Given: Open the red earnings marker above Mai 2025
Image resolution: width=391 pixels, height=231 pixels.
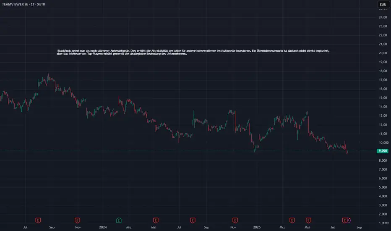Looking at the screenshot, I should pyautogui.click(x=308, y=220).
